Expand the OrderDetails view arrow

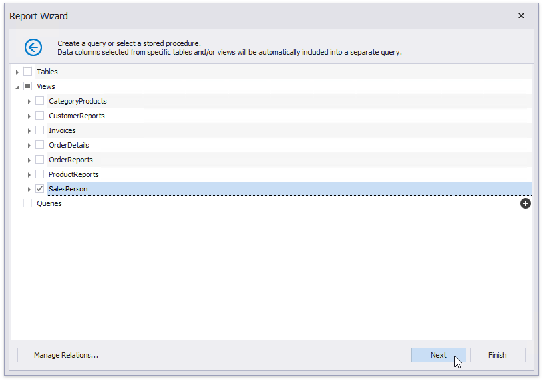[x=29, y=145]
